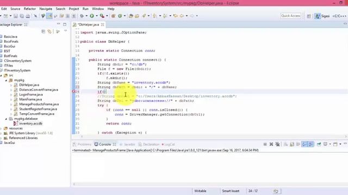This screenshot has height=195, width=348.
Task: Open the Window menu
Action: point(98,9)
